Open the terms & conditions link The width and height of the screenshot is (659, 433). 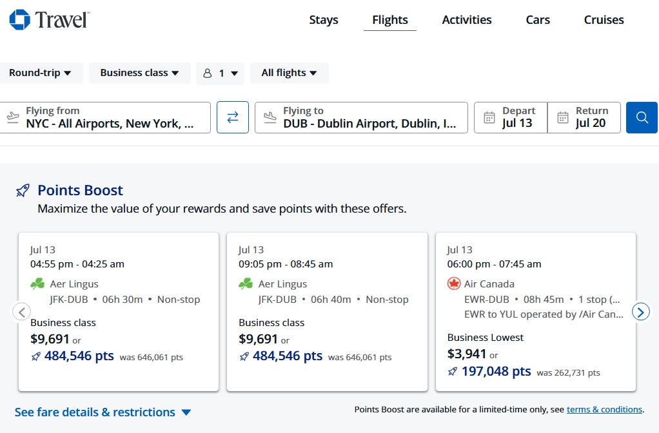pyautogui.click(x=604, y=409)
